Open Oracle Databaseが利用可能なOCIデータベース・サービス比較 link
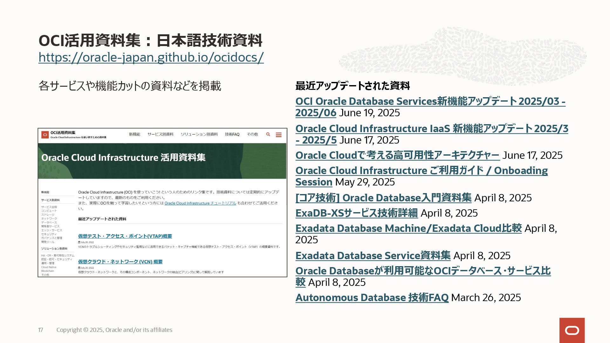The height and width of the screenshot is (343, 610). click(423, 277)
